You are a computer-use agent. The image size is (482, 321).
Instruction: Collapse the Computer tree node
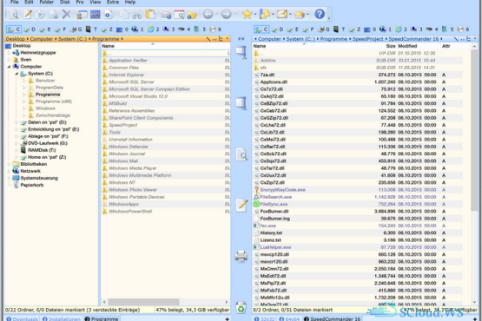9,67
